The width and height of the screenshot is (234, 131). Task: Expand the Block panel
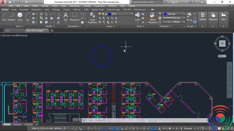140,26
